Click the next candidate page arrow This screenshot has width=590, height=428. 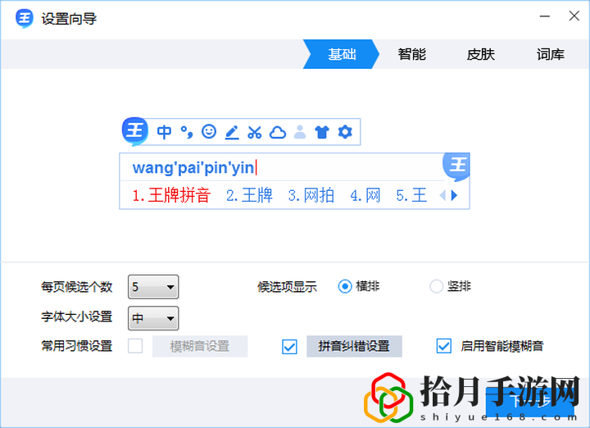point(455,195)
